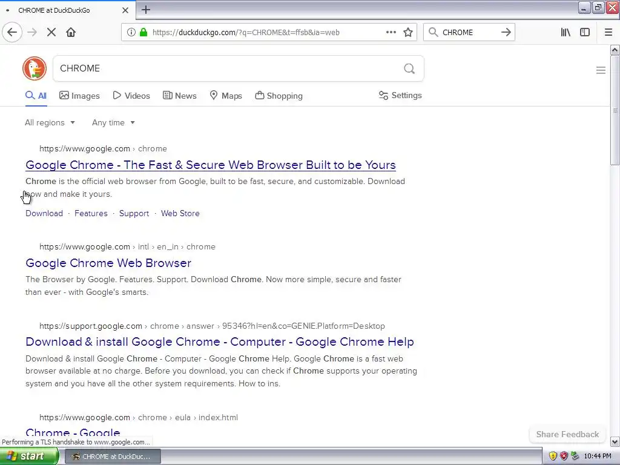Close the CHROME at DuckDuckGo tab

(x=125, y=10)
